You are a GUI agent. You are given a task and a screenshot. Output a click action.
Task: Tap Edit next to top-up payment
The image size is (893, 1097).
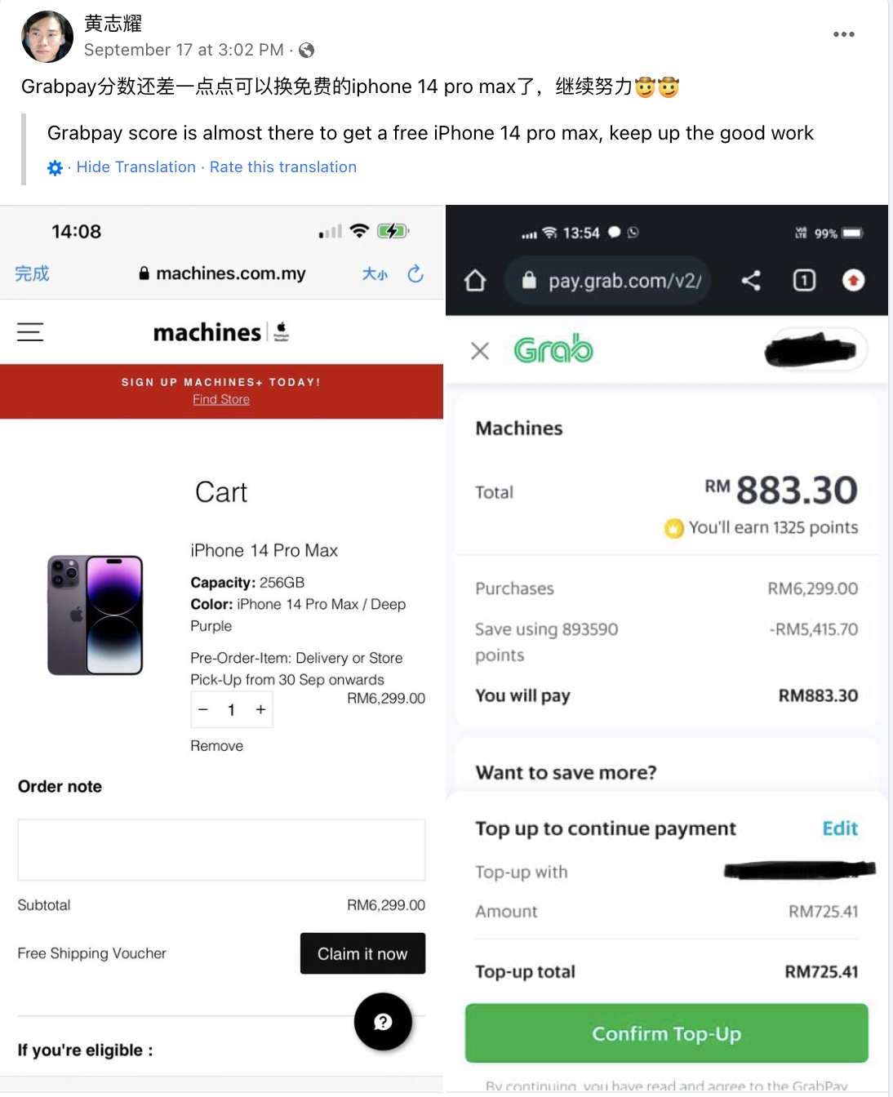point(840,828)
